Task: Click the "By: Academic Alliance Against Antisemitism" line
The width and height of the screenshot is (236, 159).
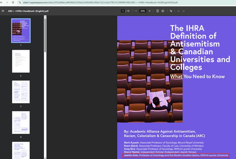Action: coord(160,132)
